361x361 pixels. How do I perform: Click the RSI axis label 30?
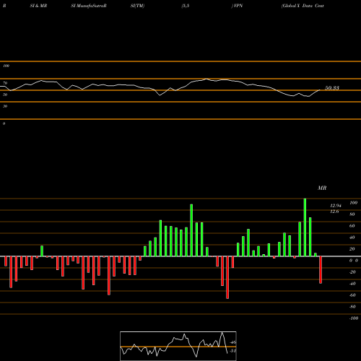5,106
